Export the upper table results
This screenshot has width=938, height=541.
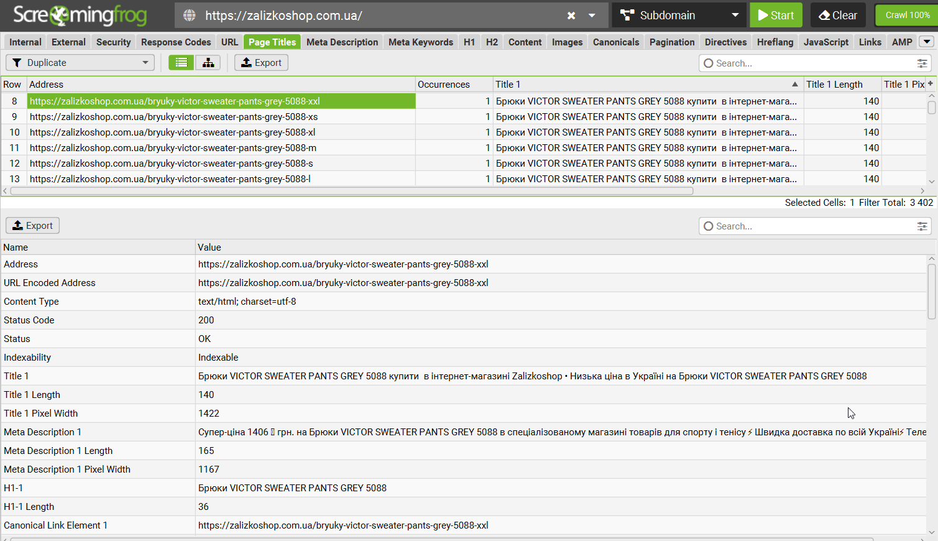tap(261, 63)
